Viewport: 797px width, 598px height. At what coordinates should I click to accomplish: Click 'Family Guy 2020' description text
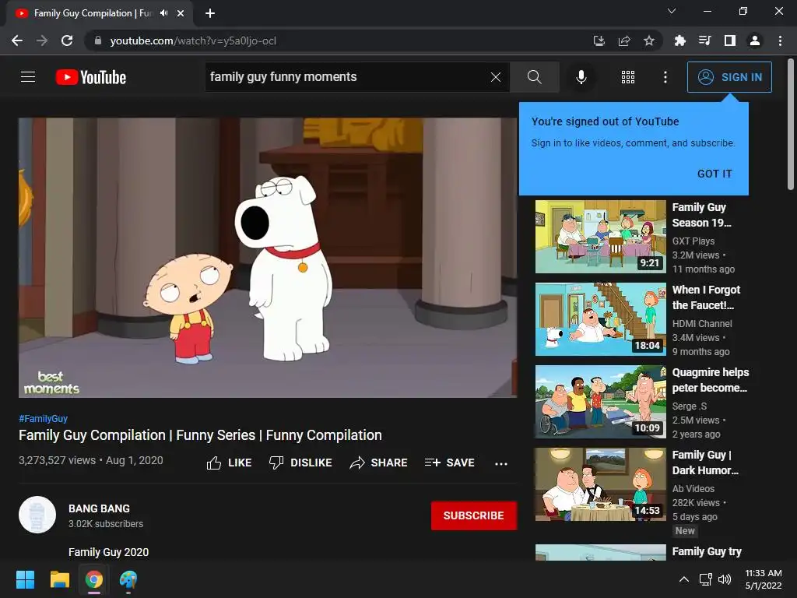pyautogui.click(x=109, y=552)
